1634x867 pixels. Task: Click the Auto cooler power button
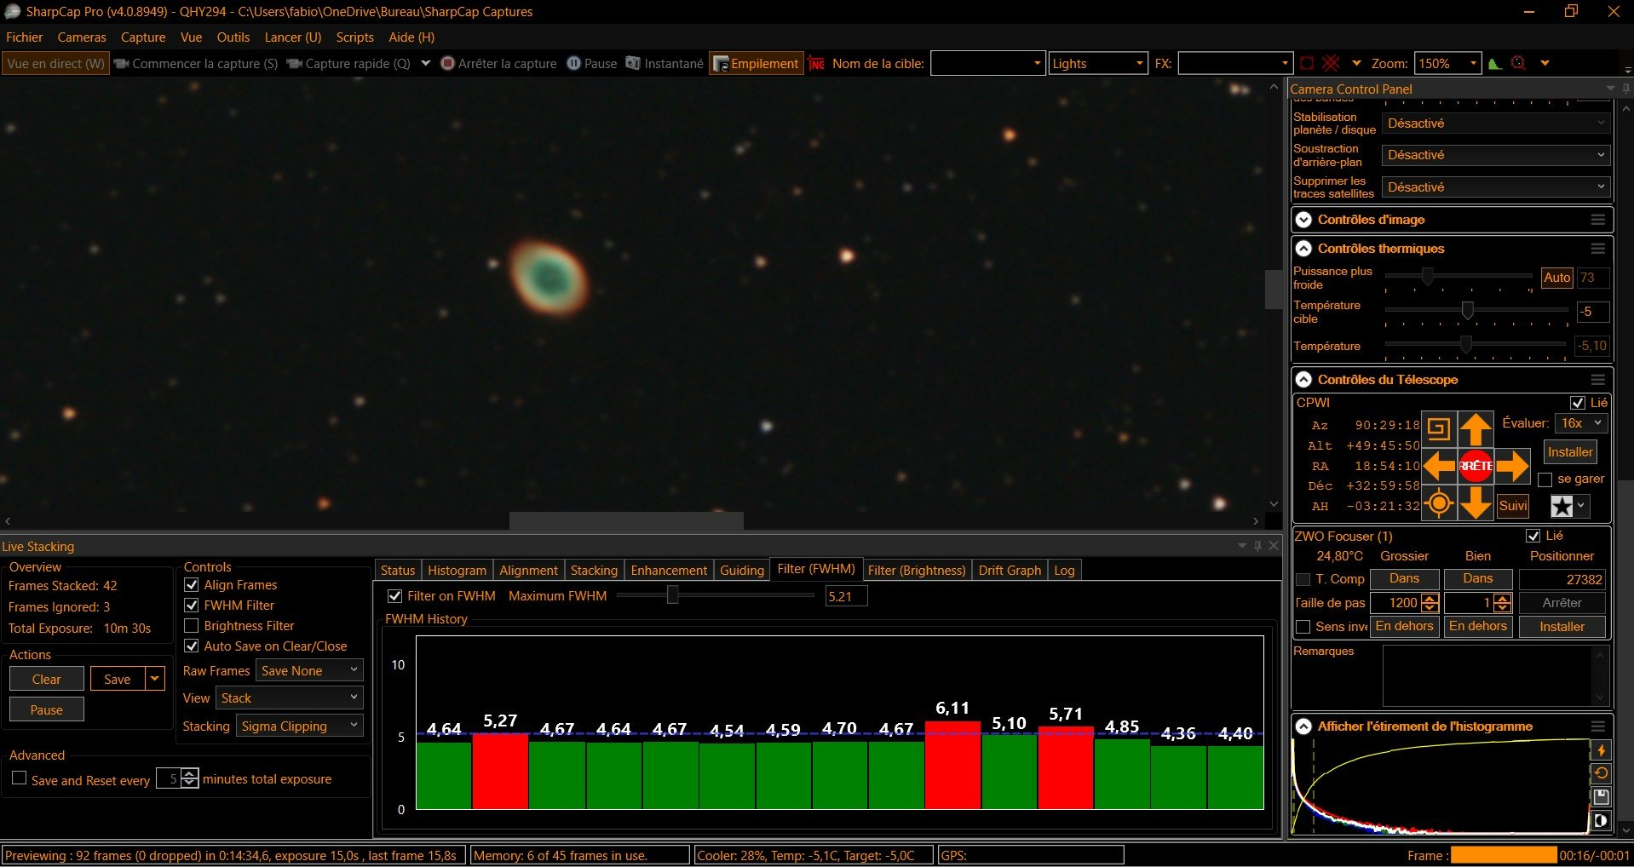click(x=1556, y=278)
